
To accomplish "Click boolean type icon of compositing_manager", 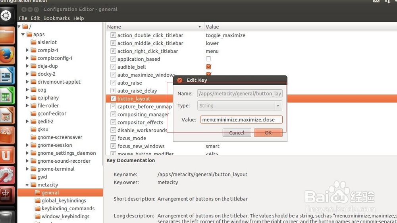I will pyautogui.click(x=113, y=114).
